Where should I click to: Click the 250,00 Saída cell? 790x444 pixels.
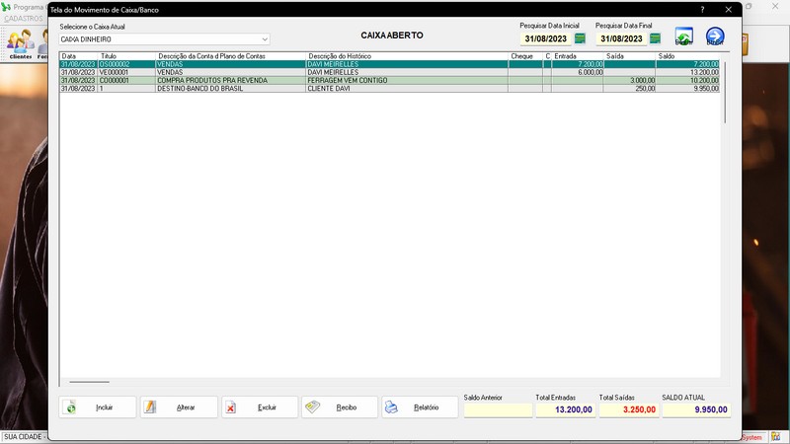coord(629,89)
